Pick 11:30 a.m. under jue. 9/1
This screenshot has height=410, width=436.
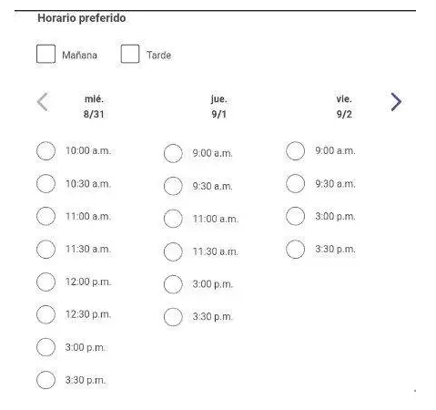coord(173,251)
